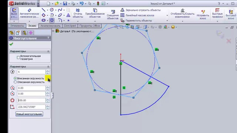Click Зеркально отразить объекты

(141, 10)
